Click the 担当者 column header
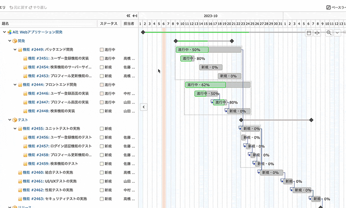The height and width of the screenshot is (208, 346). [129, 23]
